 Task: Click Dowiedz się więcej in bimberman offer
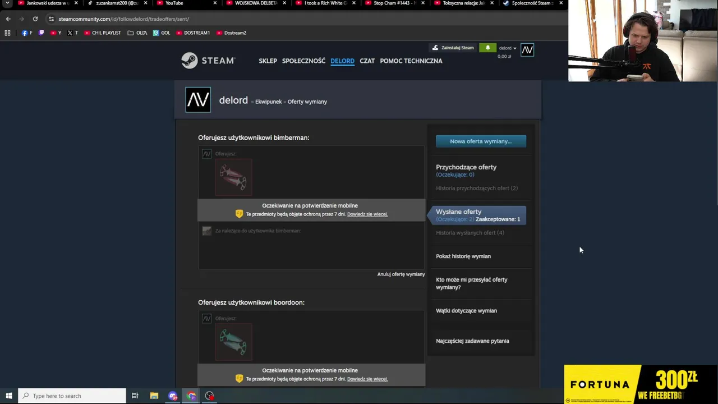[367, 214]
